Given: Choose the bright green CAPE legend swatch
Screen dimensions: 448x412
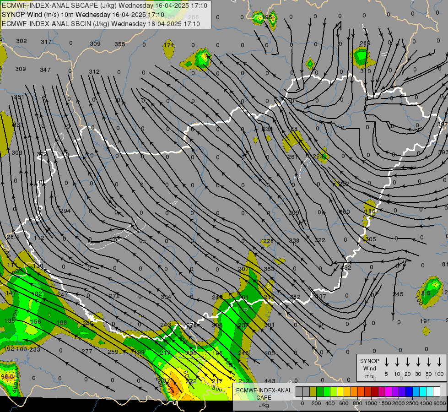Looking at the screenshot, I should coord(327,391).
